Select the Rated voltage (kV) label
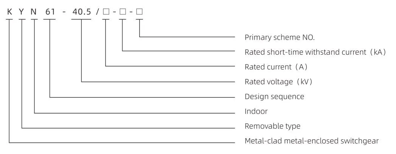This screenshot has height=154, width=396. point(279,82)
